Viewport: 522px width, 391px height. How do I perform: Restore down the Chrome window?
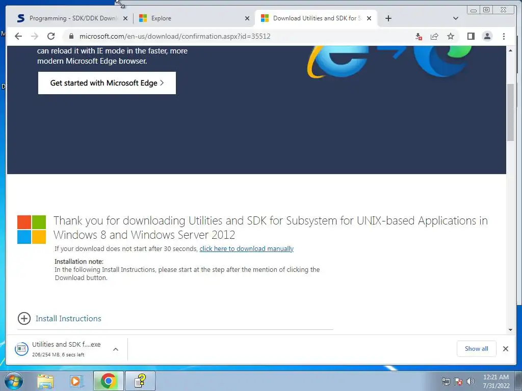point(486,10)
